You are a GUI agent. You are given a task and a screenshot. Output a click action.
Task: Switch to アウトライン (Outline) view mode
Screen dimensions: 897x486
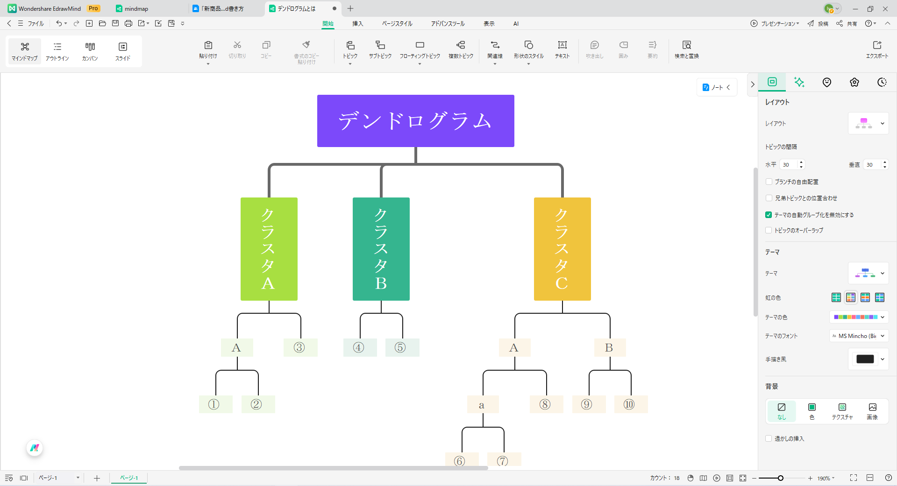tap(57, 51)
